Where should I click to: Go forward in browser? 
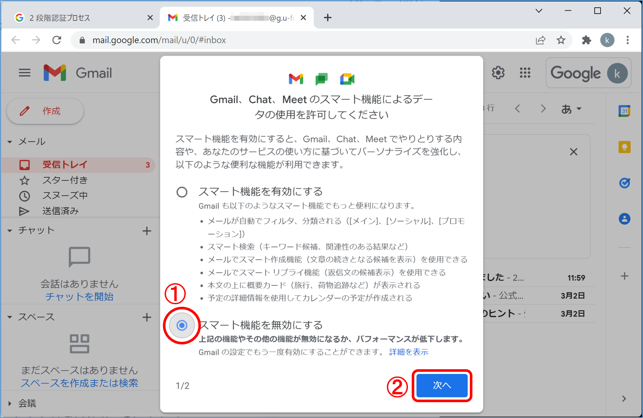coord(36,40)
